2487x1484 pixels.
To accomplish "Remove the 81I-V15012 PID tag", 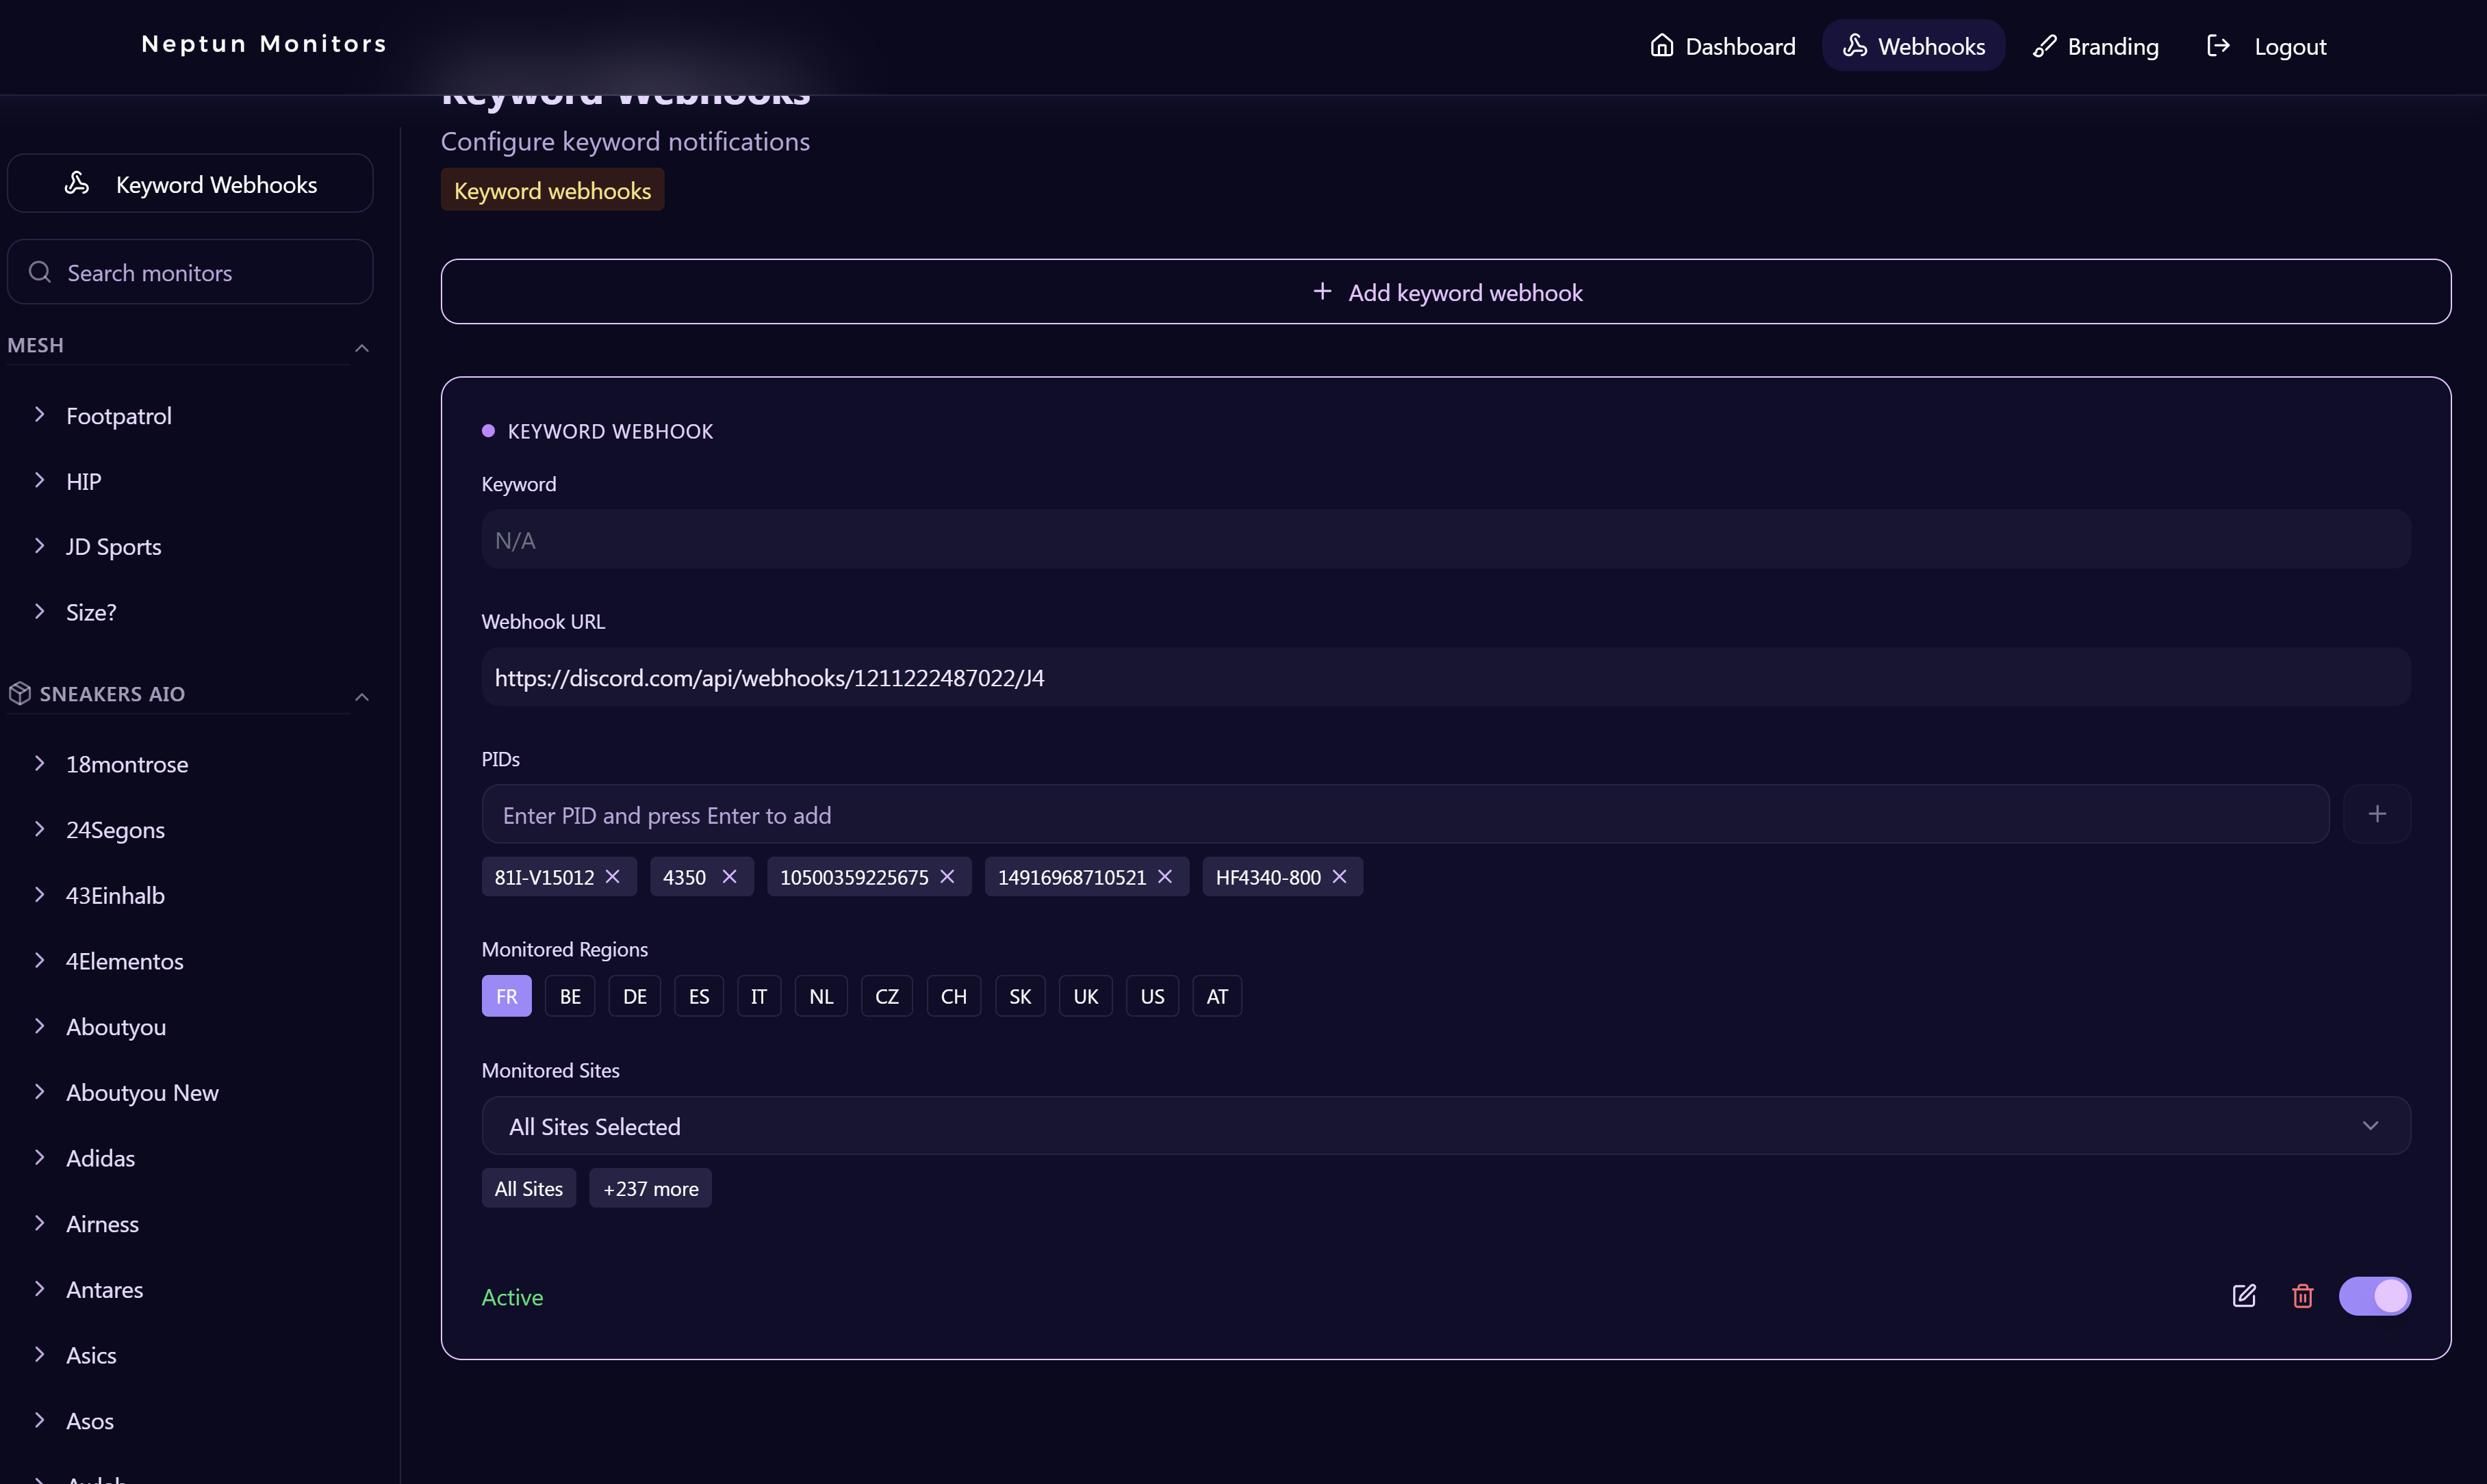I will click(613, 877).
